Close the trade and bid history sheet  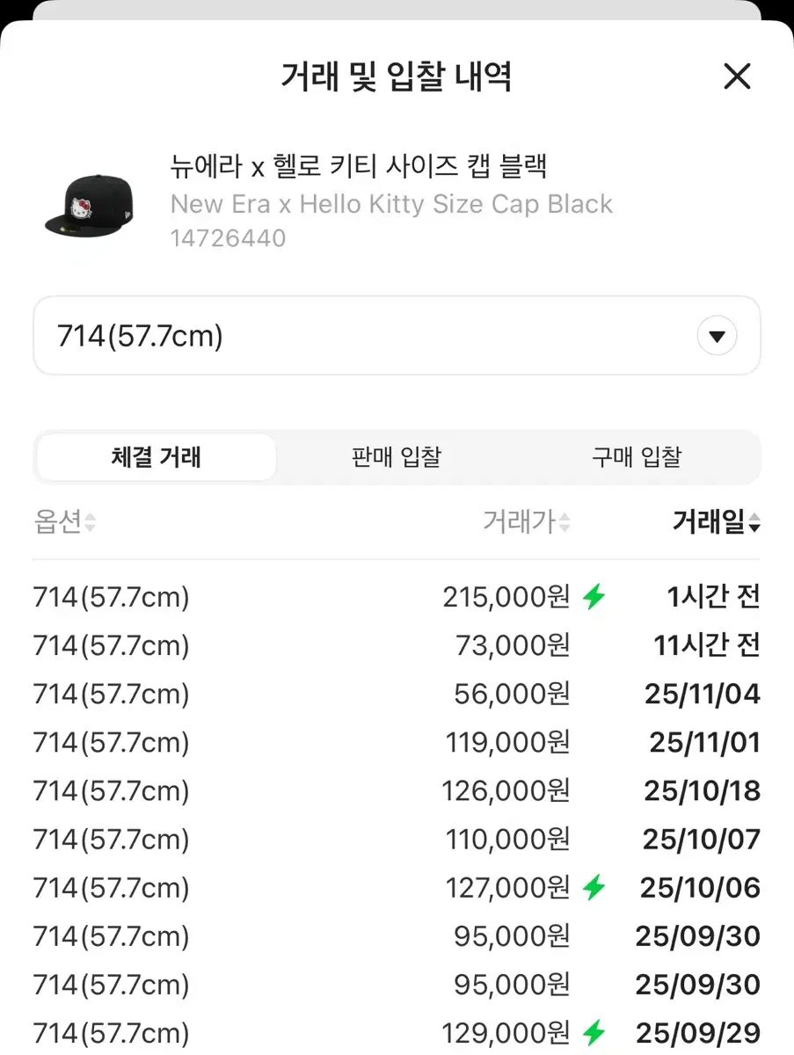click(736, 77)
